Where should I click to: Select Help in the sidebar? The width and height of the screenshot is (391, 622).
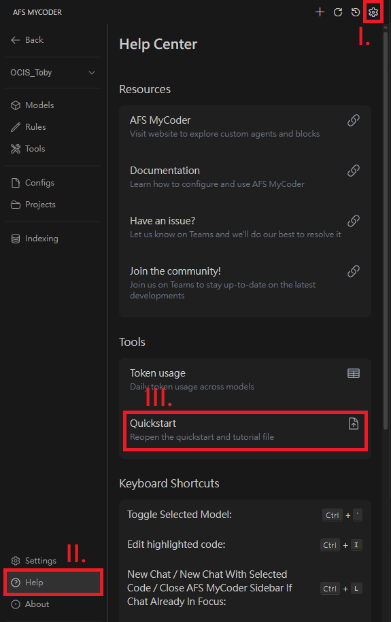coord(53,583)
